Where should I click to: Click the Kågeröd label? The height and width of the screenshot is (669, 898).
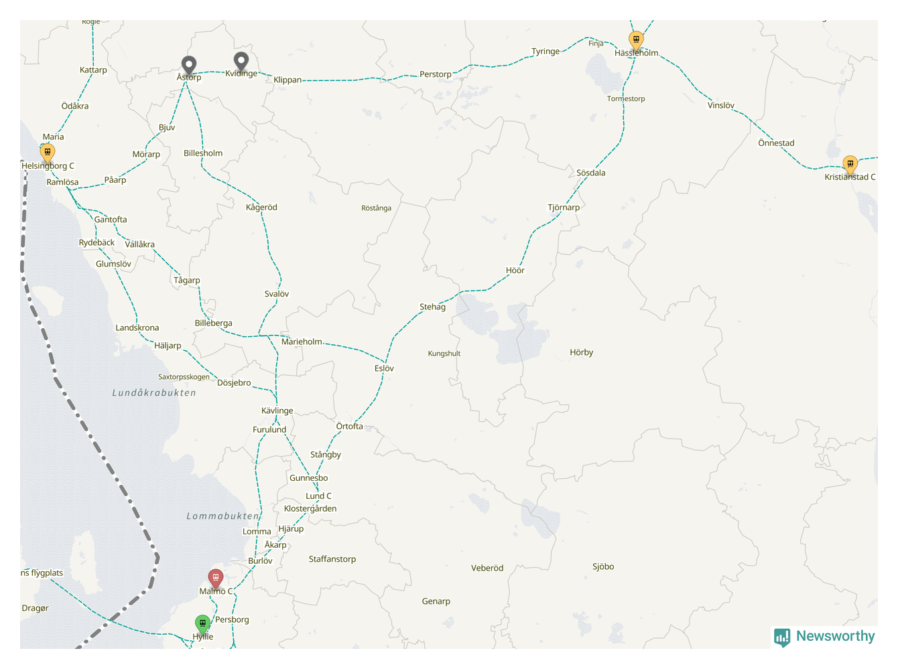click(261, 208)
